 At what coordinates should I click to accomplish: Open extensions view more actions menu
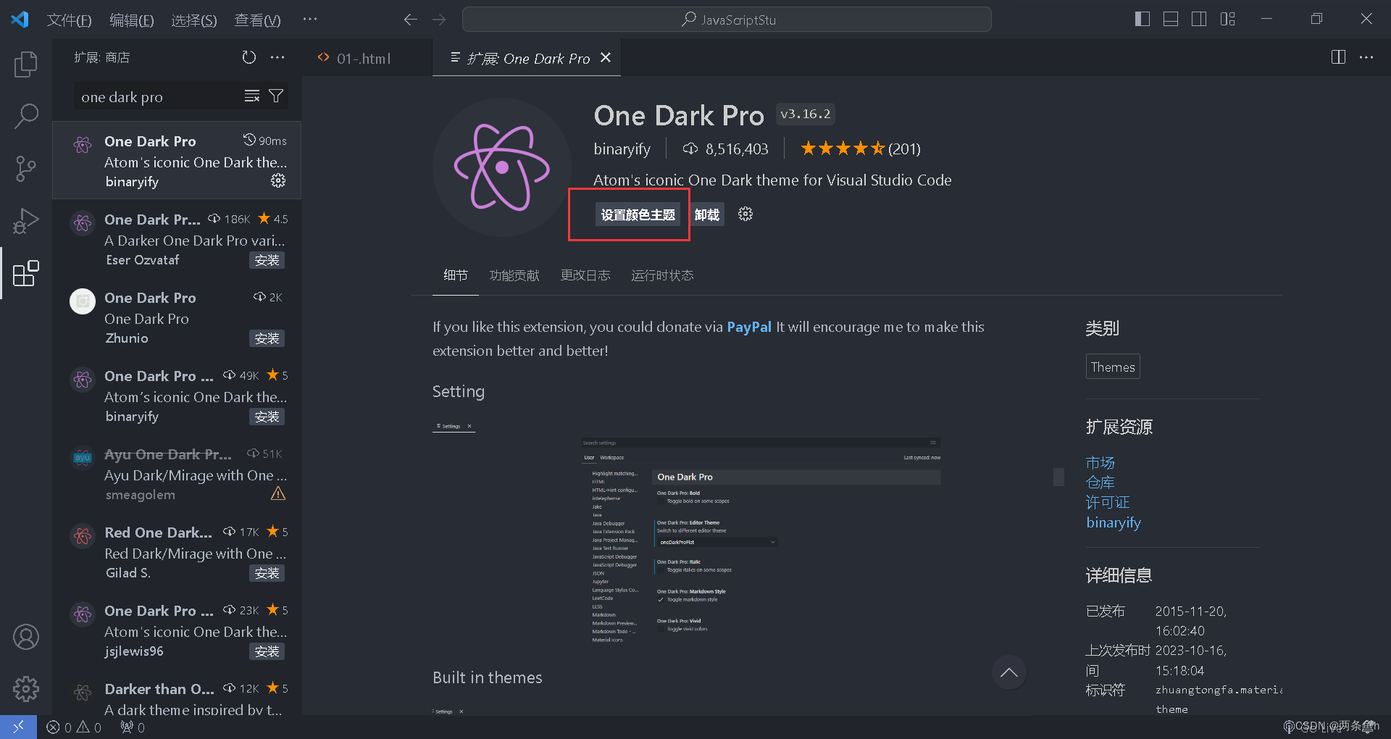[x=277, y=57]
